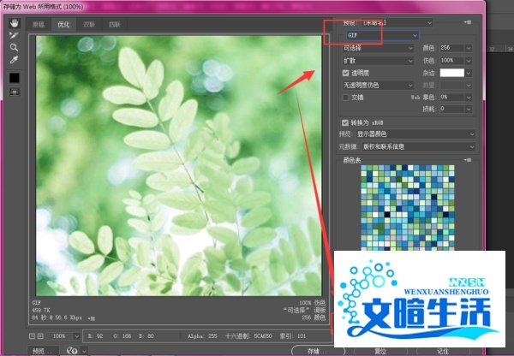The height and width of the screenshot is (356, 514).
Task: Open the 预览 显示器颜色 dropdown
Action: coord(415,134)
